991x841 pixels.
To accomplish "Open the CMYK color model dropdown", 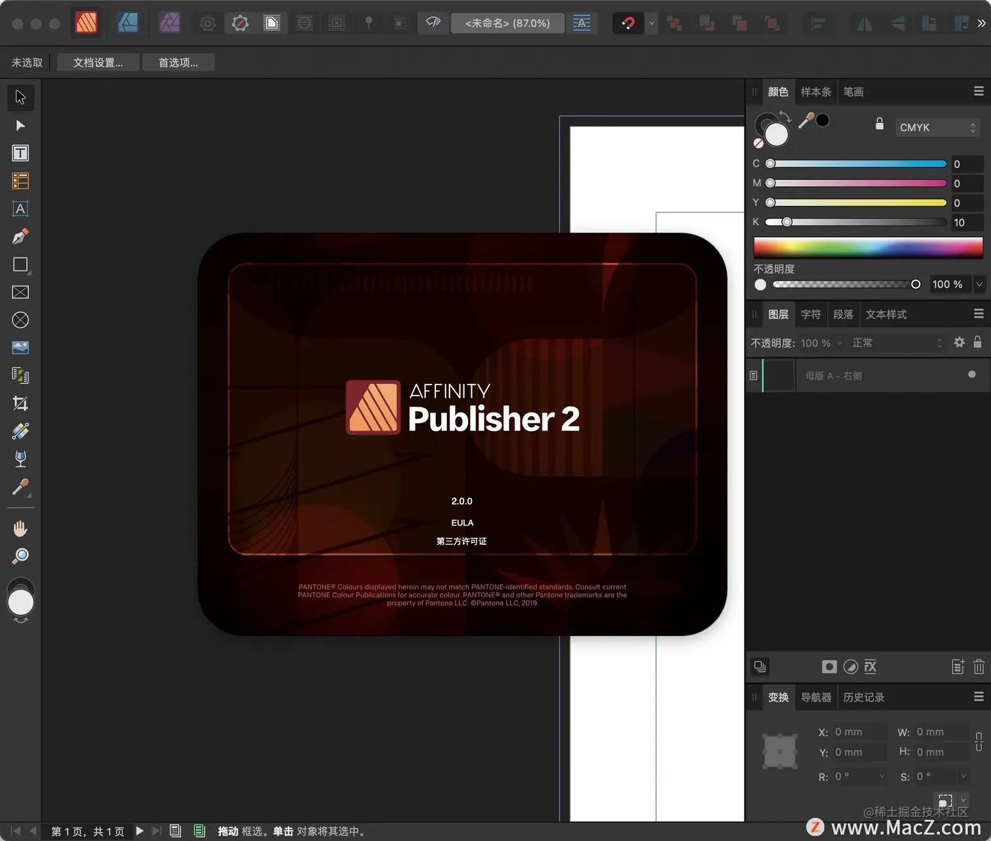I will point(937,128).
